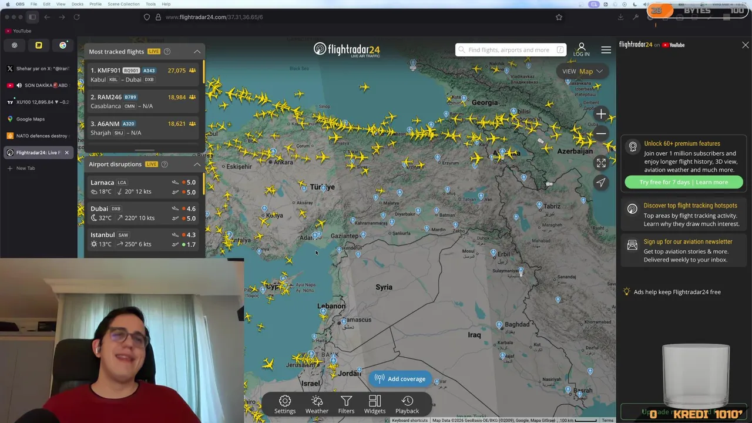Viewport: 752px width, 423px height.
Task: Click the shield site protection icon
Action: point(147,17)
